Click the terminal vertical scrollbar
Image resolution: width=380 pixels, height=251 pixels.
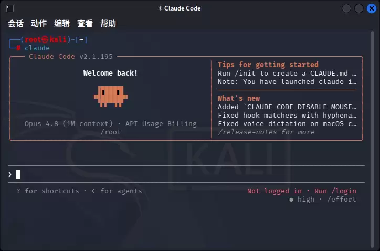tap(372, 140)
